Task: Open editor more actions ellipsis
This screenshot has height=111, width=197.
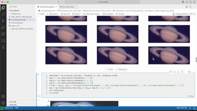Action: (194, 7)
